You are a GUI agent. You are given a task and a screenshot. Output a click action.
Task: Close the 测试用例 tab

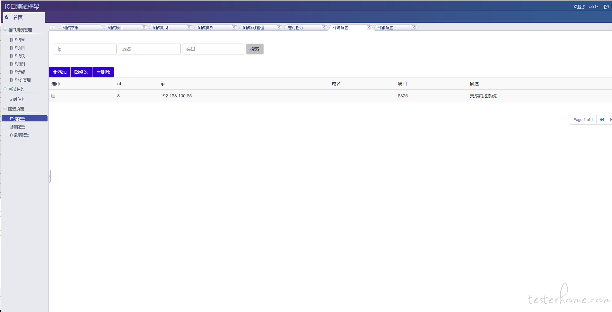189,28
